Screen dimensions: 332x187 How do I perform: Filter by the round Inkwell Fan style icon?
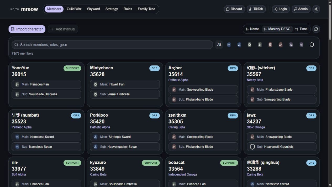pyautogui.click(x=249, y=45)
